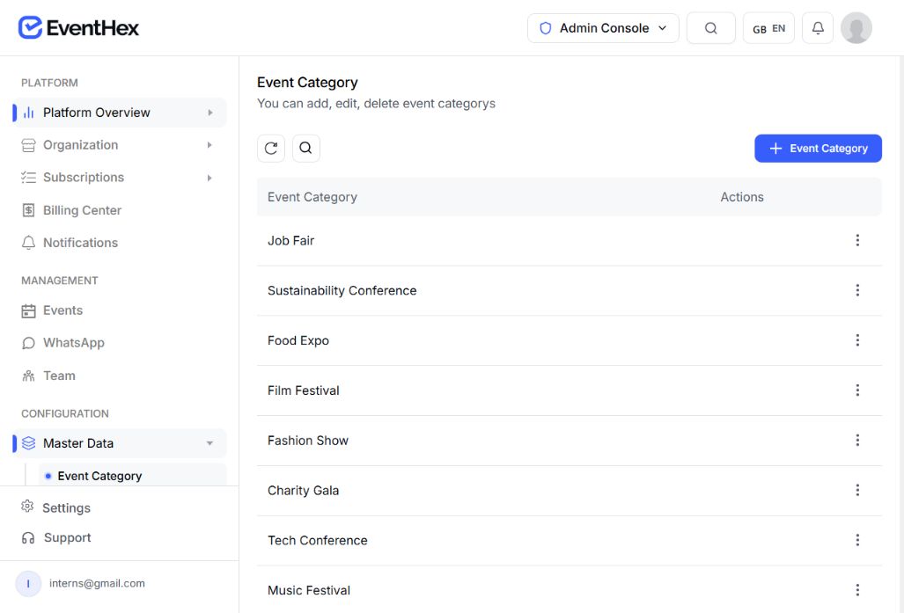
Task: Click the Billing Center receipt icon
Action: click(28, 210)
